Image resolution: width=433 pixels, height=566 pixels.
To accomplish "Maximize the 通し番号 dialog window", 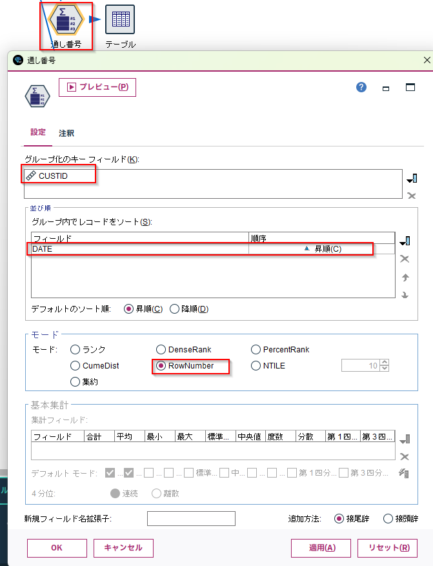I will [410, 87].
